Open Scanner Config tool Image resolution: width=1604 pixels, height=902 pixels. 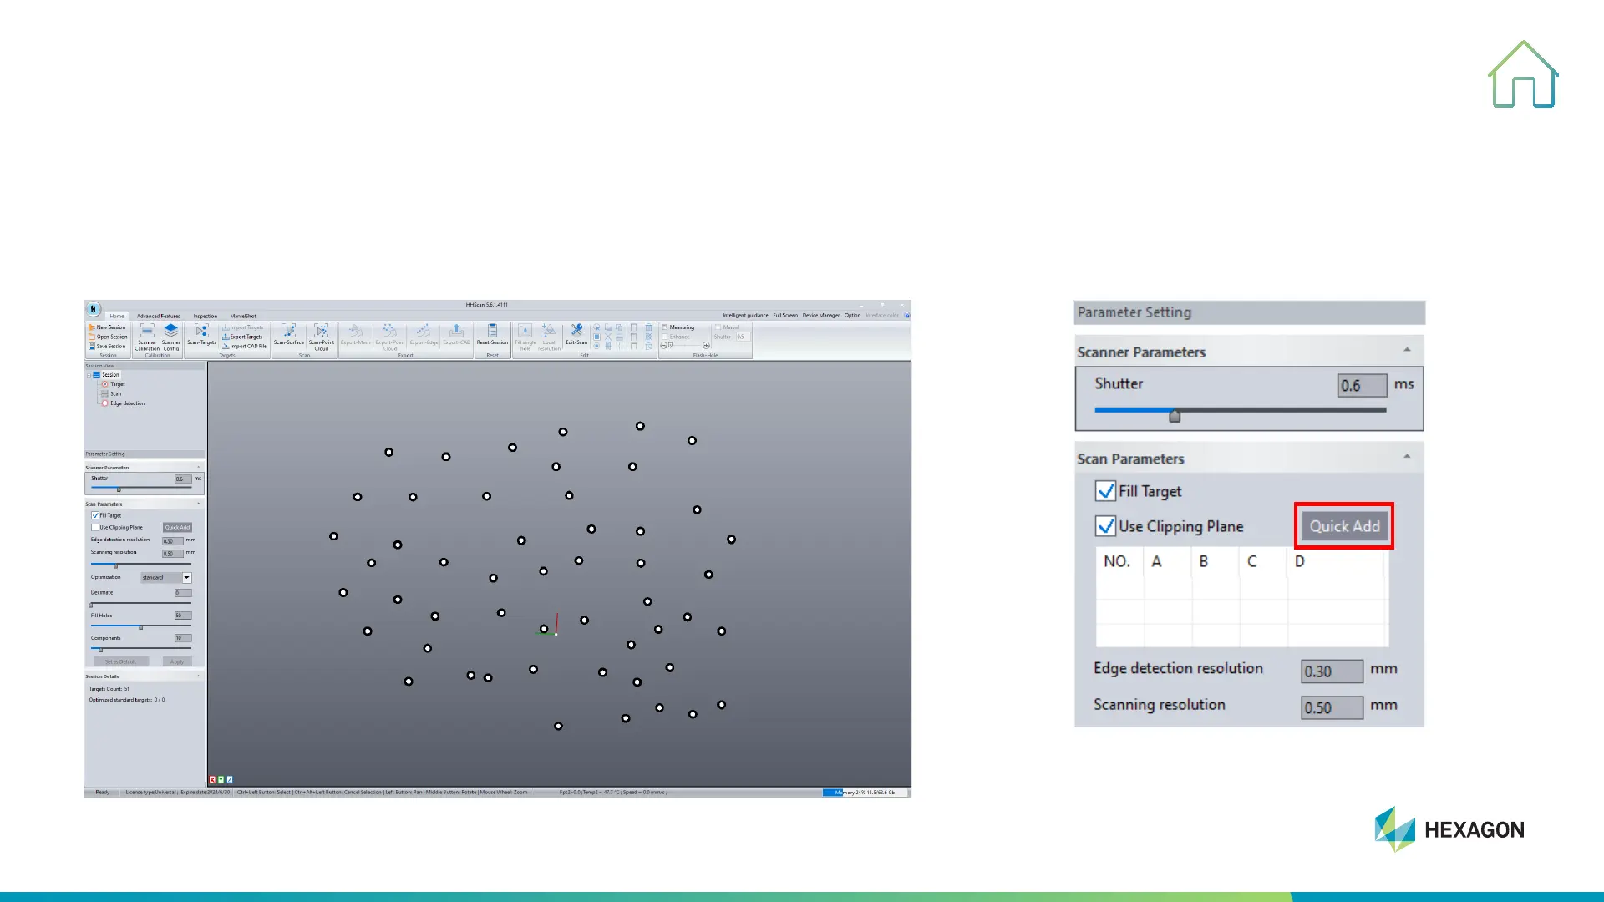tap(171, 332)
